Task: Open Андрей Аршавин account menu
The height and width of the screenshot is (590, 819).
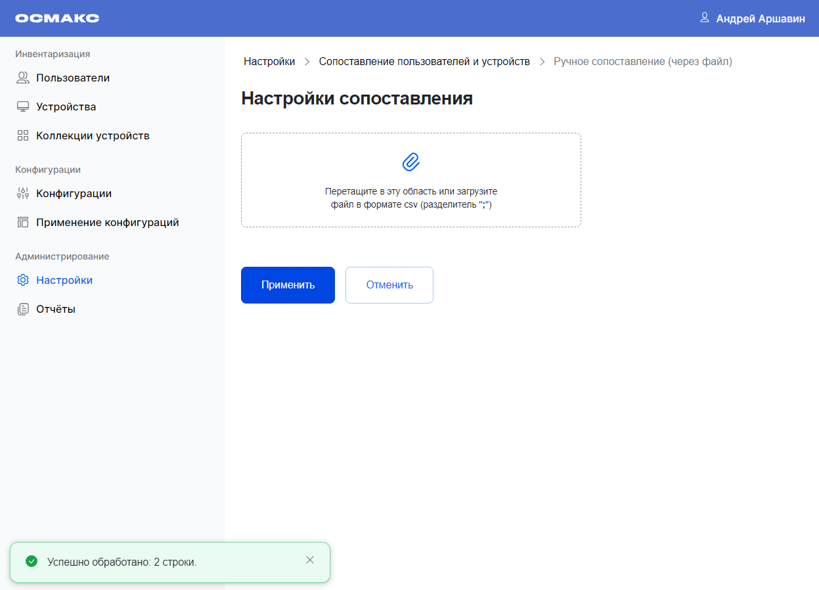Action: pos(760,19)
